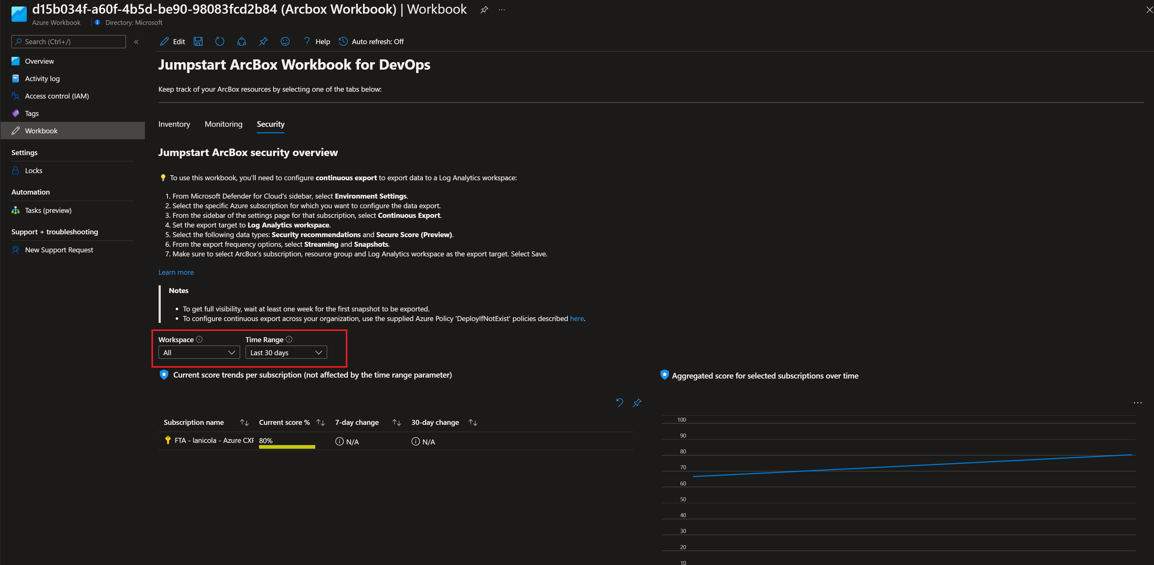Click the Search (Ctrl+/) input field
The image size is (1154, 565).
68,42
